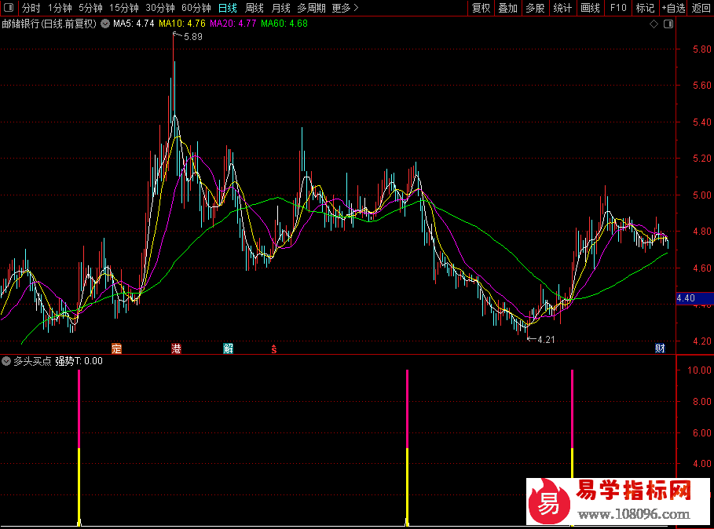Click the 返回 back button

[701, 8]
